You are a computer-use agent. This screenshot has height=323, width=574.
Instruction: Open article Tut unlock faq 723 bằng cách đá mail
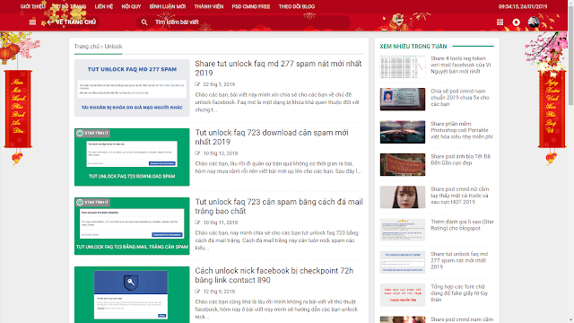(279, 206)
